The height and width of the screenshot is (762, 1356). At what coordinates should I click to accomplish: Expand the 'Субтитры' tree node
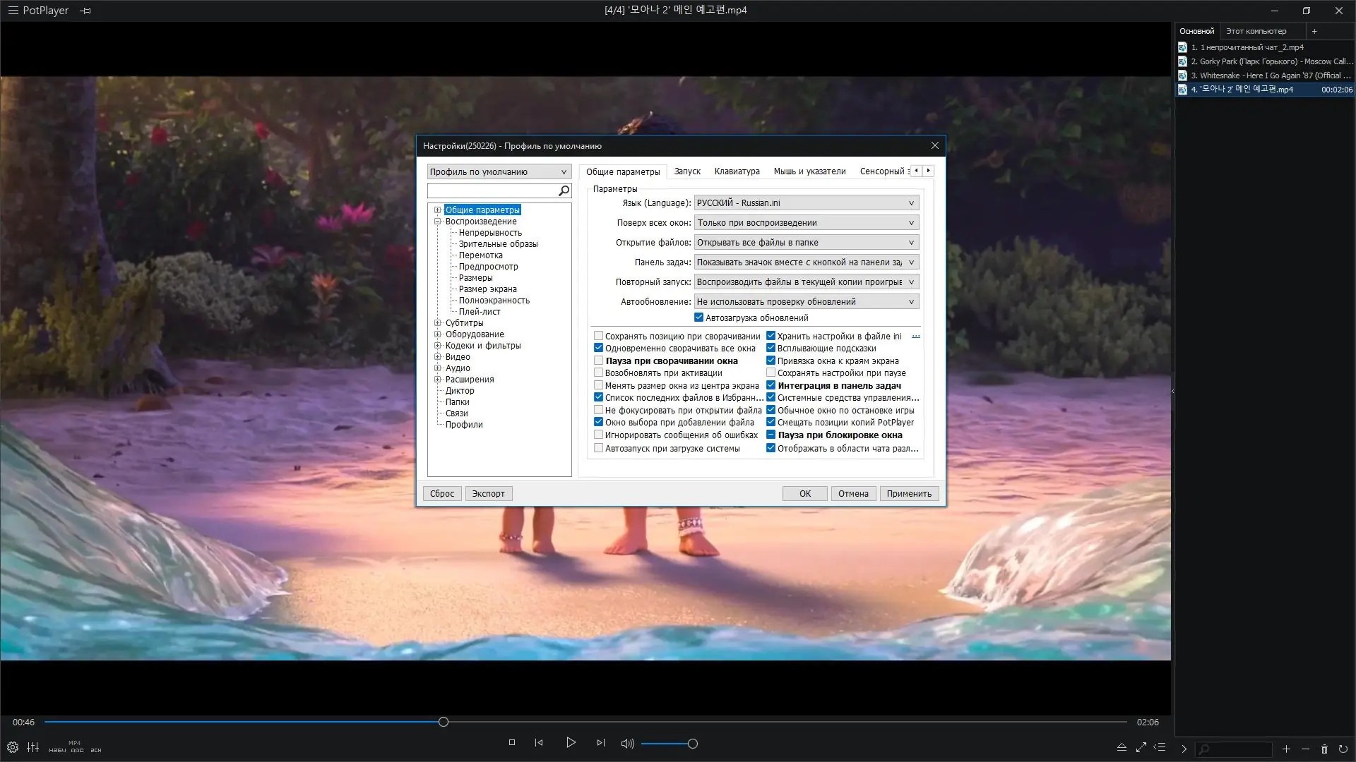[438, 323]
